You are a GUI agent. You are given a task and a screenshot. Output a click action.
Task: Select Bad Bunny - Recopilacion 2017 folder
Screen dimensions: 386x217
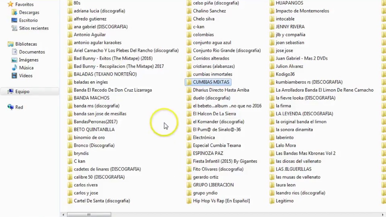click(119, 66)
